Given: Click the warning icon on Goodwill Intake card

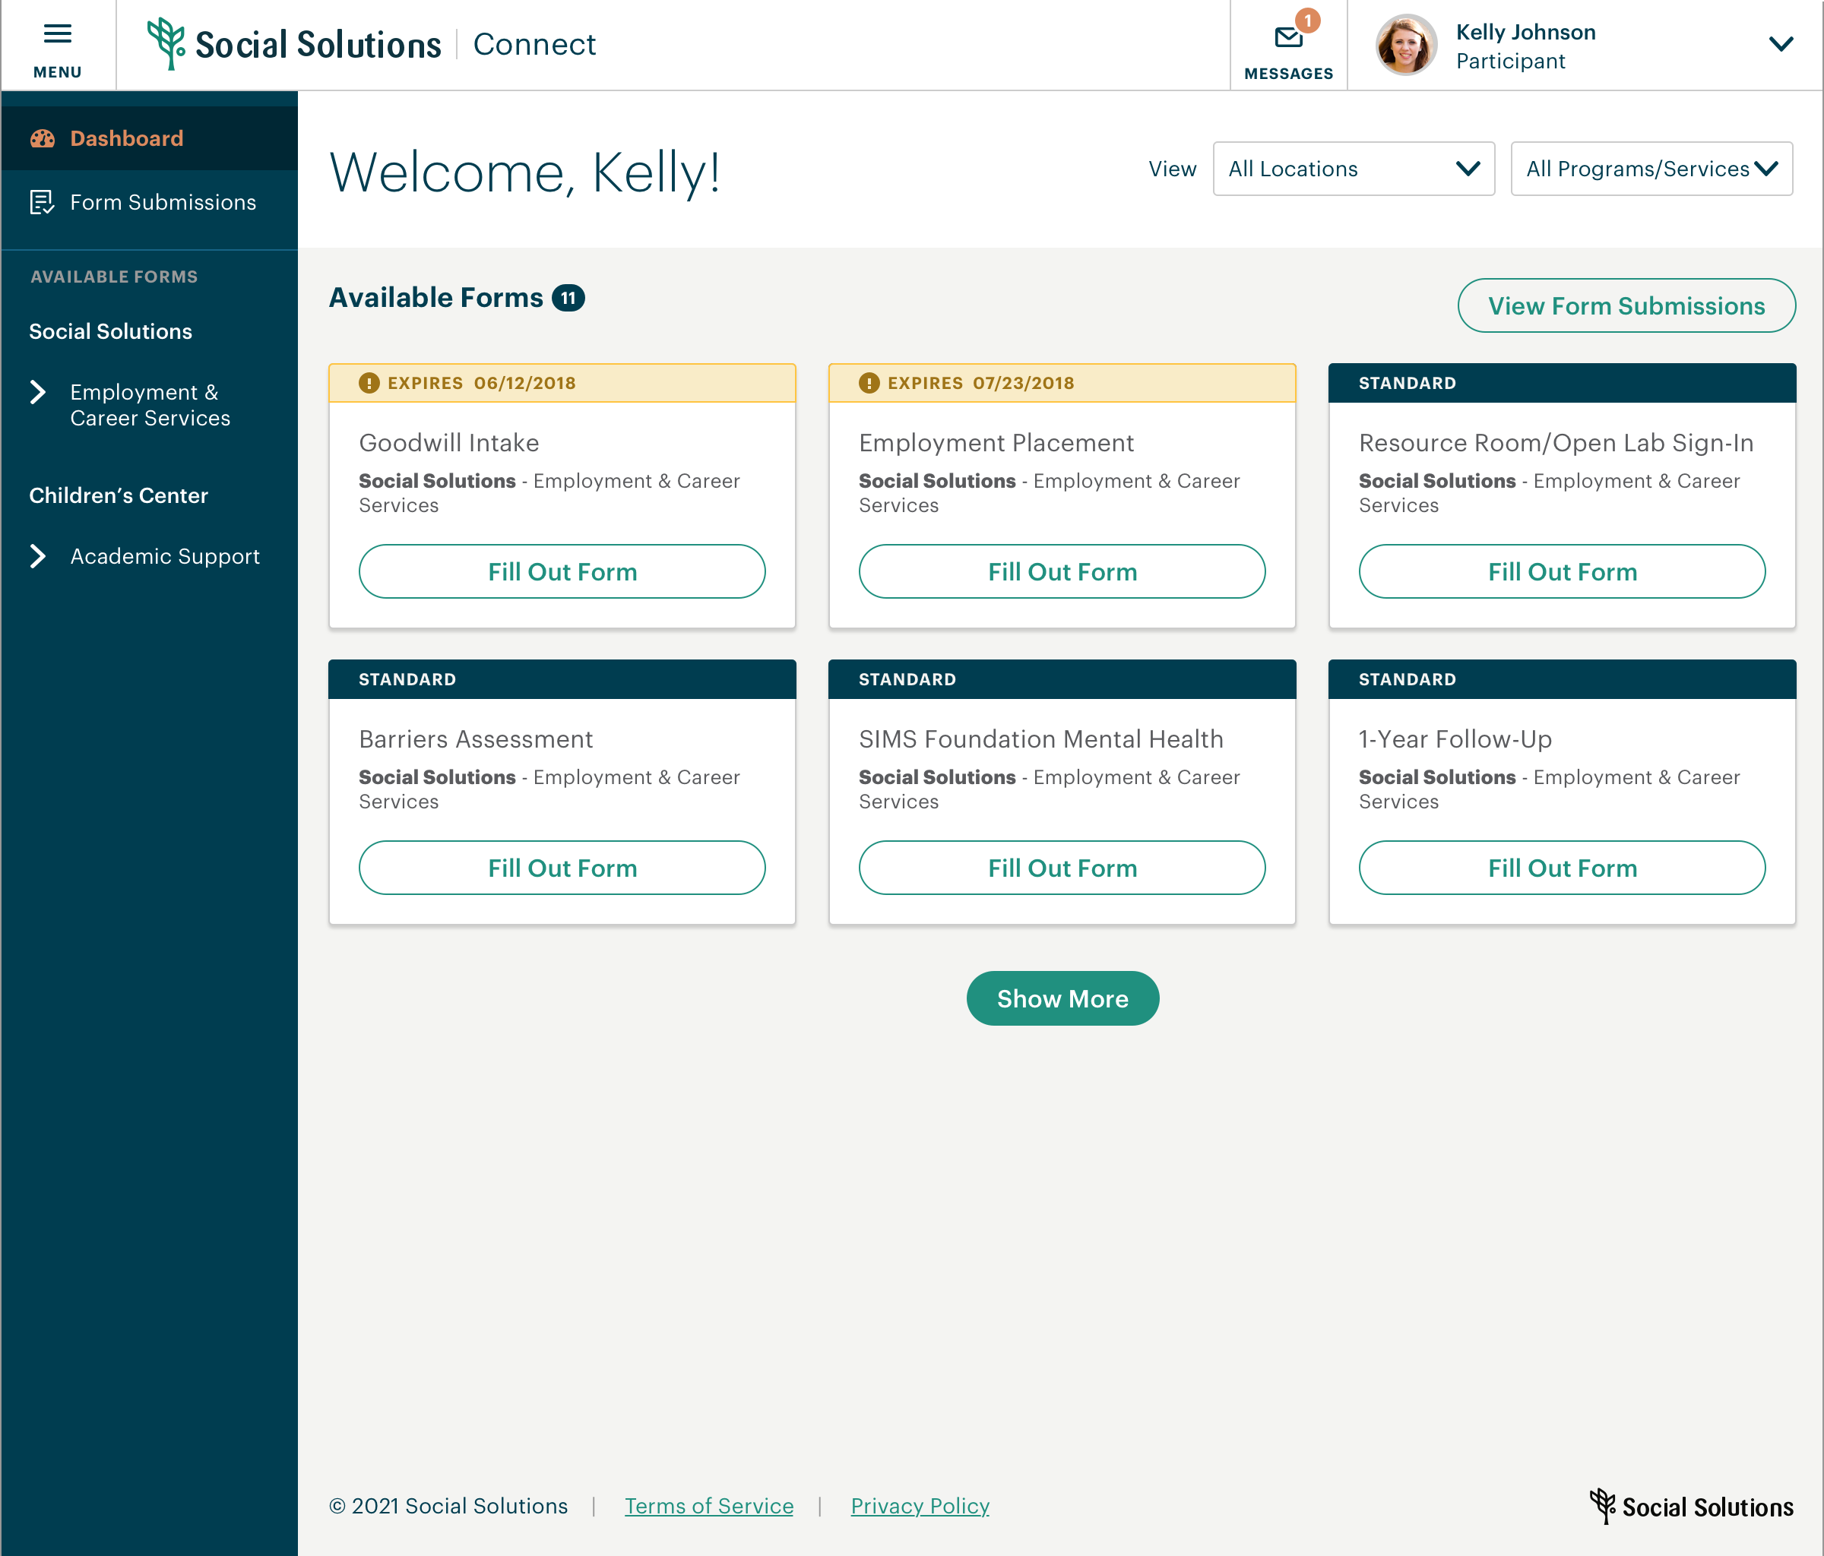Looking at the screenshot, I should click(369, 383).
